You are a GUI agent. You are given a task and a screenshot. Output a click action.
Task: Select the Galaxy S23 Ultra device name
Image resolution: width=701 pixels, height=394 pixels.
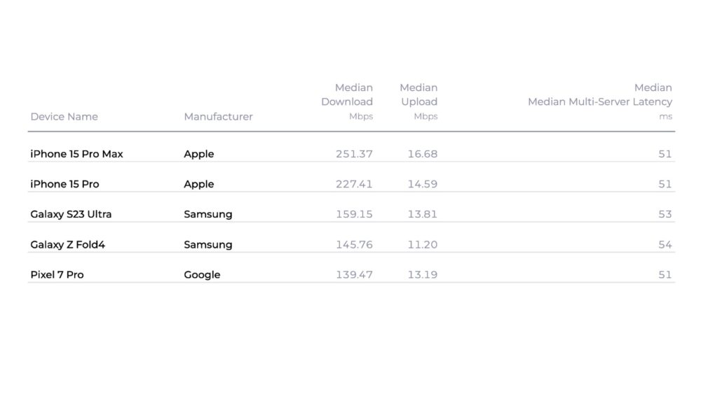(x=71, y=214)
